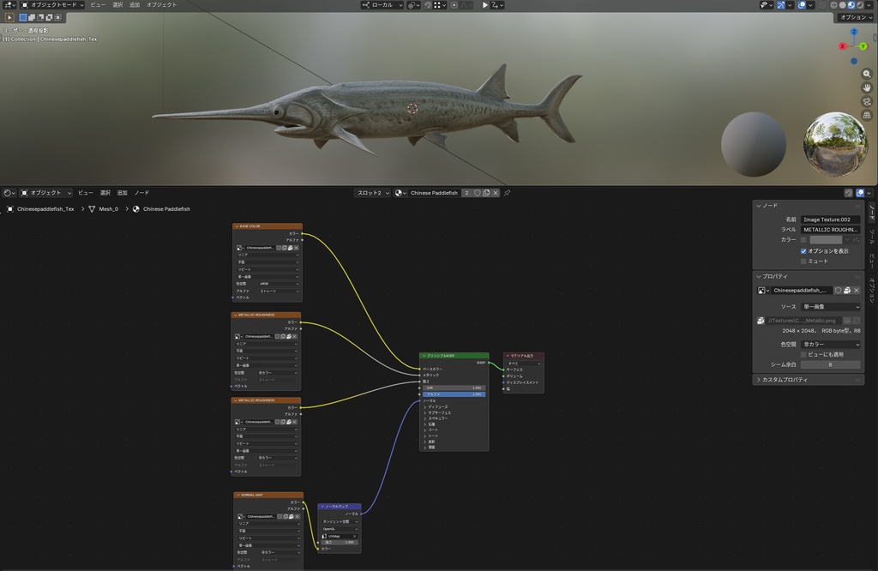Image resolution: width=878 pixels, height=571 pixels.
Task: Switch to the ビュー sidebar tab
Action: click(872, 260)
